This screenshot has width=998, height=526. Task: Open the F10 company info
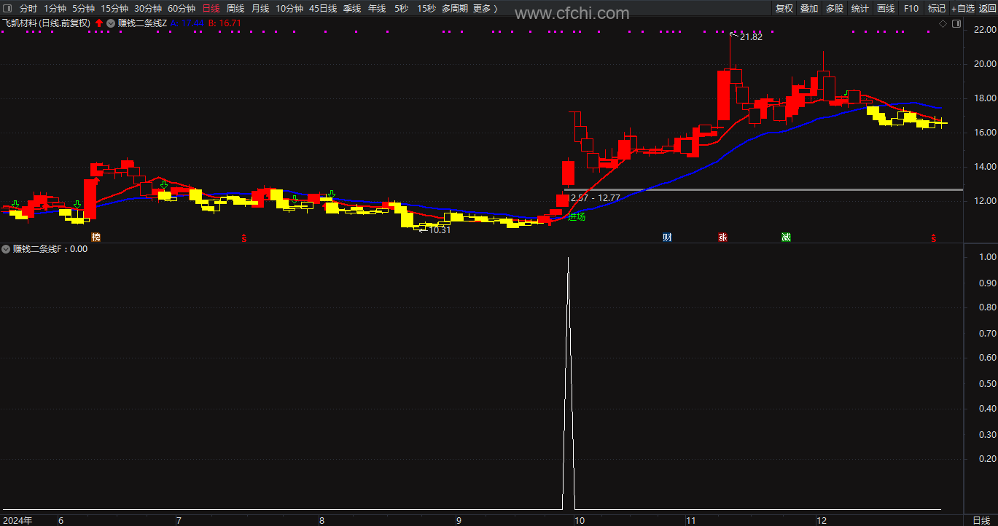pos(911,9)
